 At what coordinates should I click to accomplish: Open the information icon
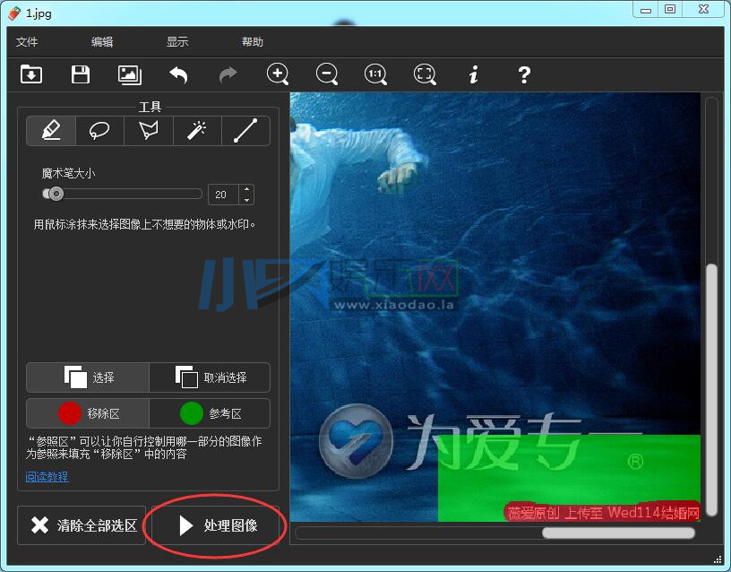474,74
